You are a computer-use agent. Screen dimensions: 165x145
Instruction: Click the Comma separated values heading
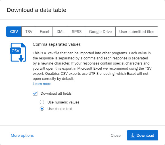[x=57, y=44]
